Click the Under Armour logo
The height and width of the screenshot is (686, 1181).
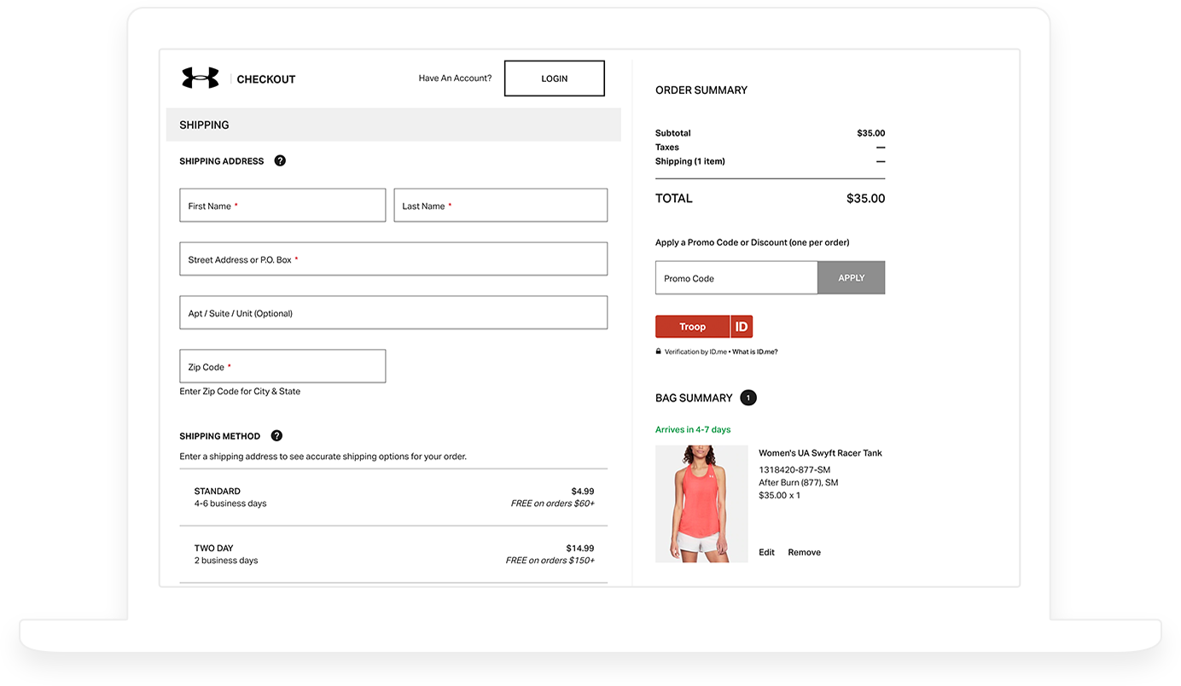point(201,78)
